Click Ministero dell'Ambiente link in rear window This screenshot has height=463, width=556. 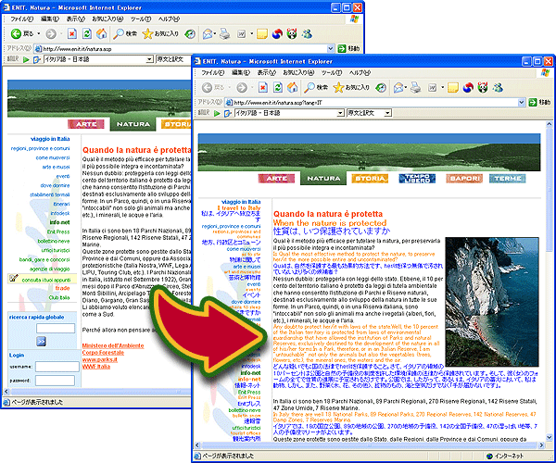tap(113, 345)
